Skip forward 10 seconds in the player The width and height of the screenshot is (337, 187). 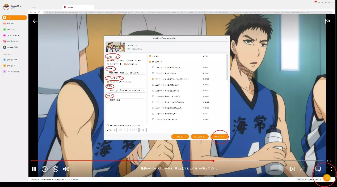click(x=55, y=169)
